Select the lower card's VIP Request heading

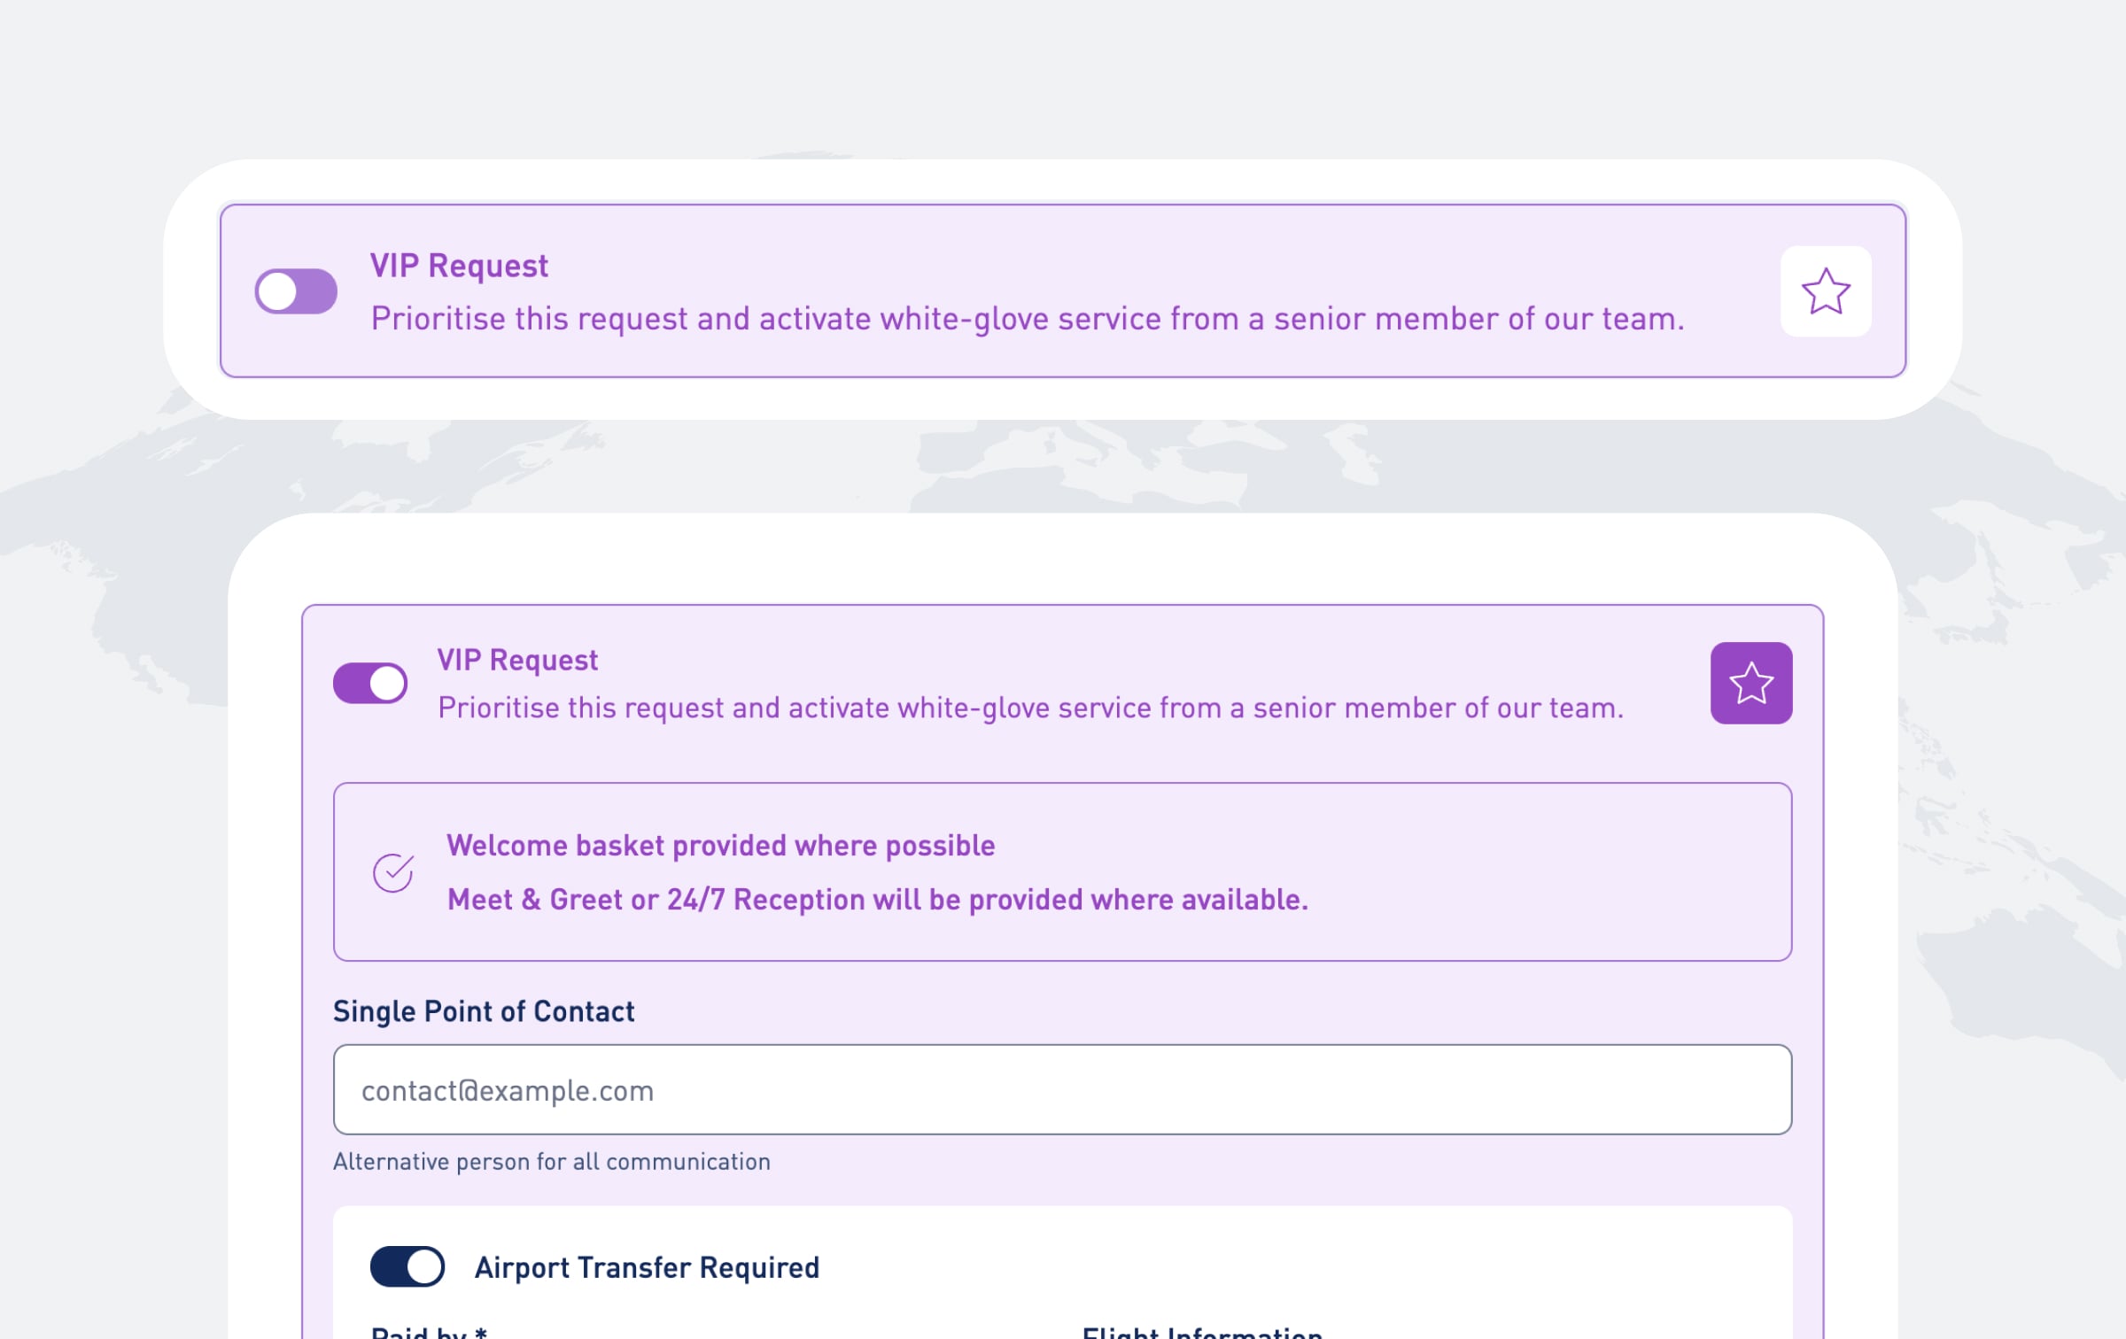(517, 660)
